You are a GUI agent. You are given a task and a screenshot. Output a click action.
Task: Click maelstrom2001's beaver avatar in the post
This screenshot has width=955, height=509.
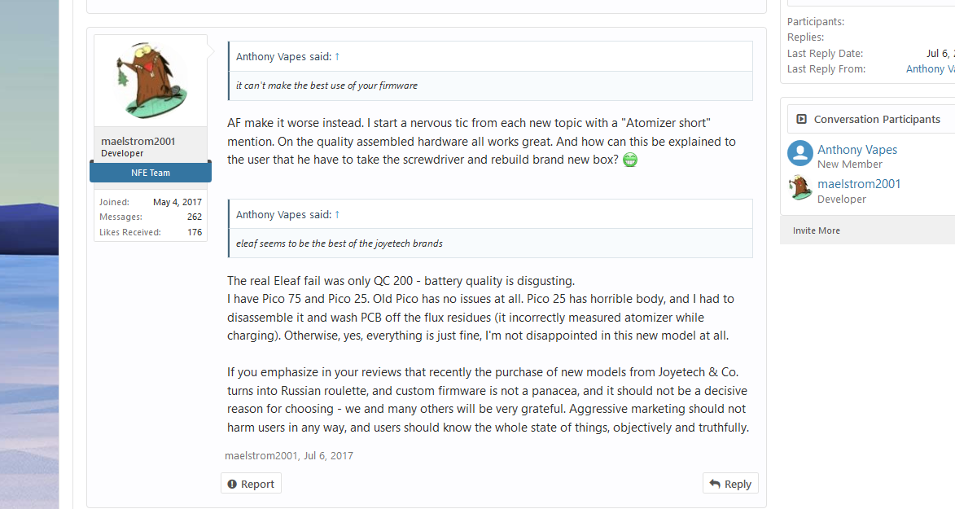[151, 81]
